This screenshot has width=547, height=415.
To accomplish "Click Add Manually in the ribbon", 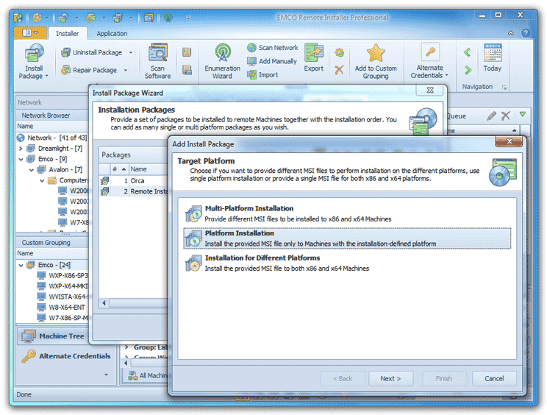I will [272, 61].
